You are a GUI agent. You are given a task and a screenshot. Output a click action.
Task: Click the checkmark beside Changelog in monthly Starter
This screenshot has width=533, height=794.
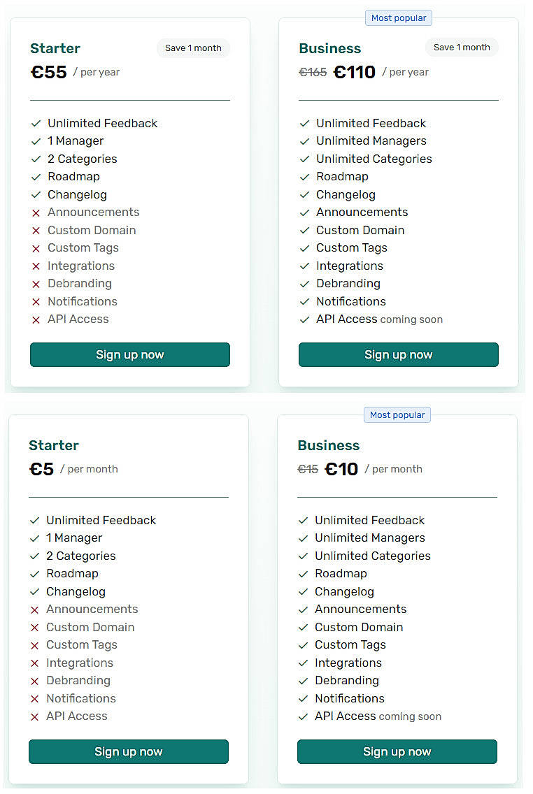point(34,591)
